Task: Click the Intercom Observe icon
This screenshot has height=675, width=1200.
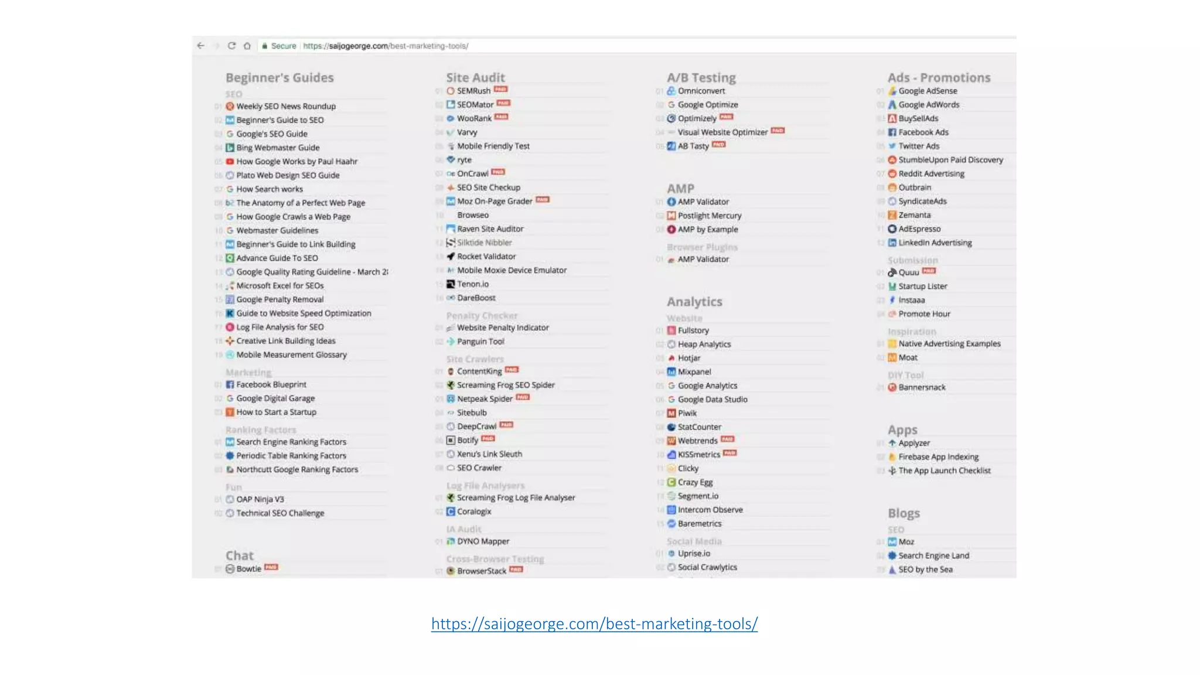Action: [x=671, y=510]
